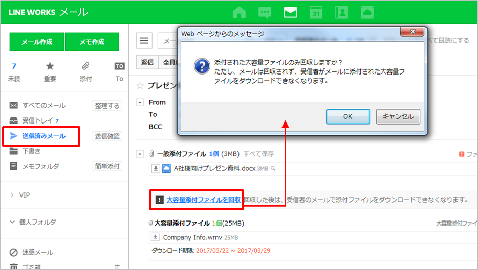This screenshot has width=478, height=270.
Task: Click the メール作成 compose button
Action: click(x=37, y=42)
